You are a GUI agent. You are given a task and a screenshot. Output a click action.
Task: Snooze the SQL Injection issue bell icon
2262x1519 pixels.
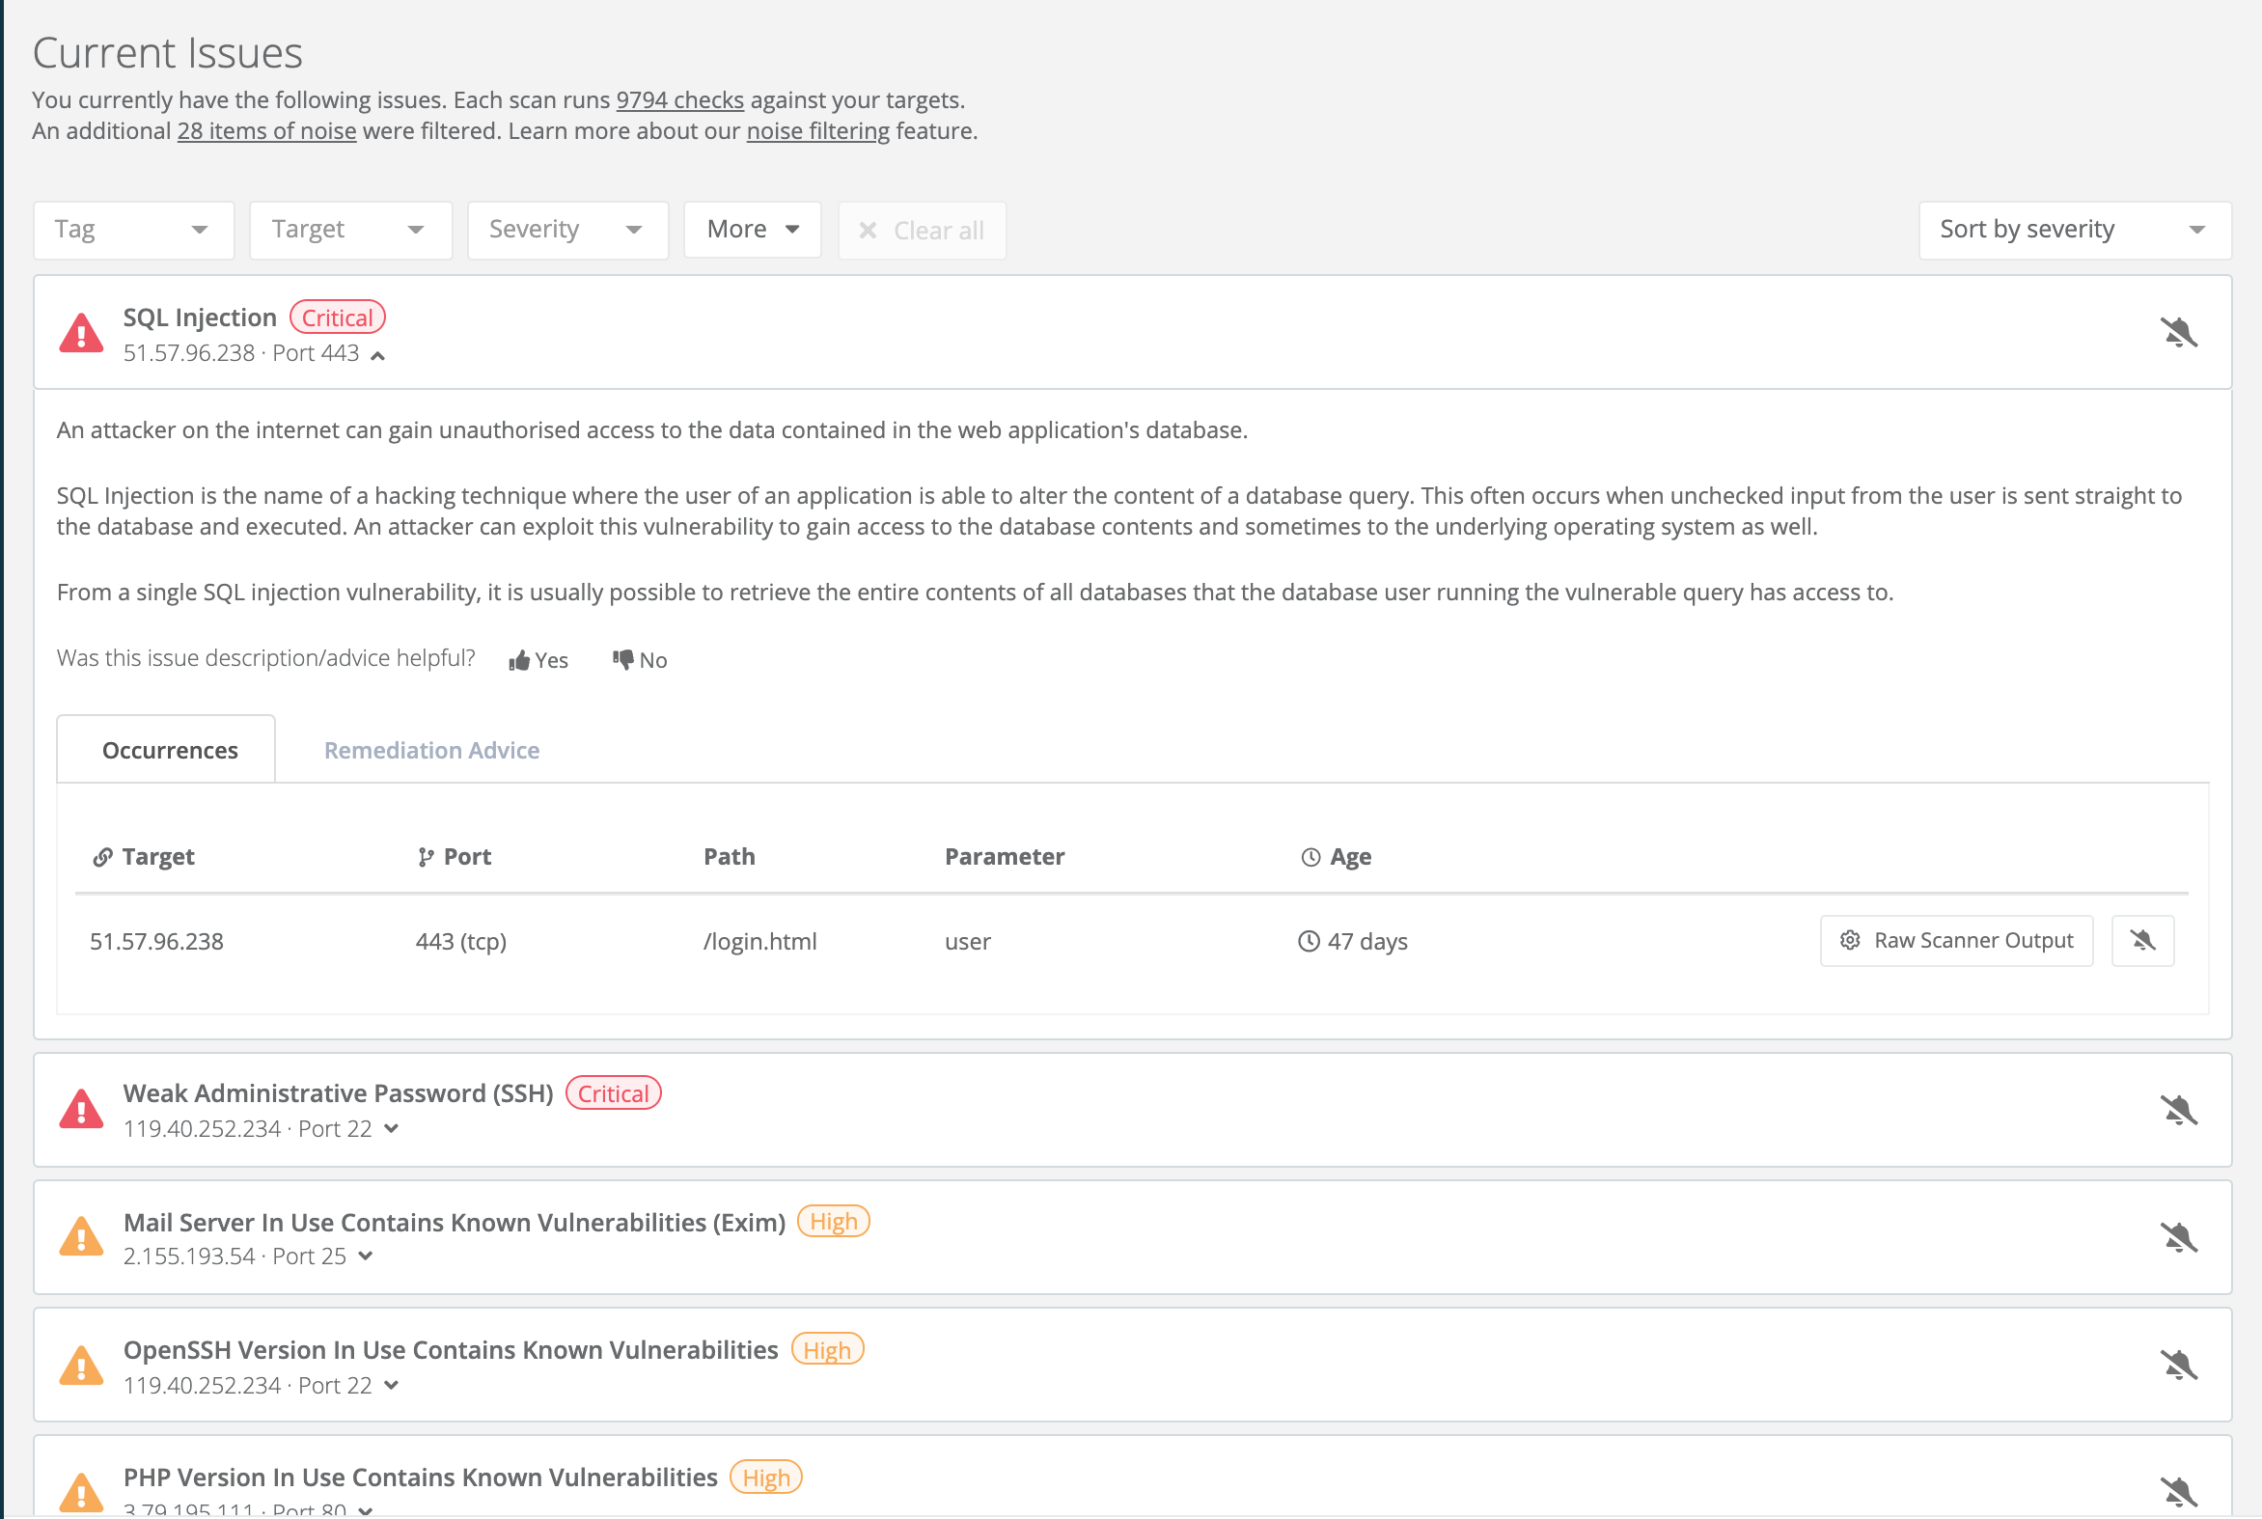point(2179,332)
